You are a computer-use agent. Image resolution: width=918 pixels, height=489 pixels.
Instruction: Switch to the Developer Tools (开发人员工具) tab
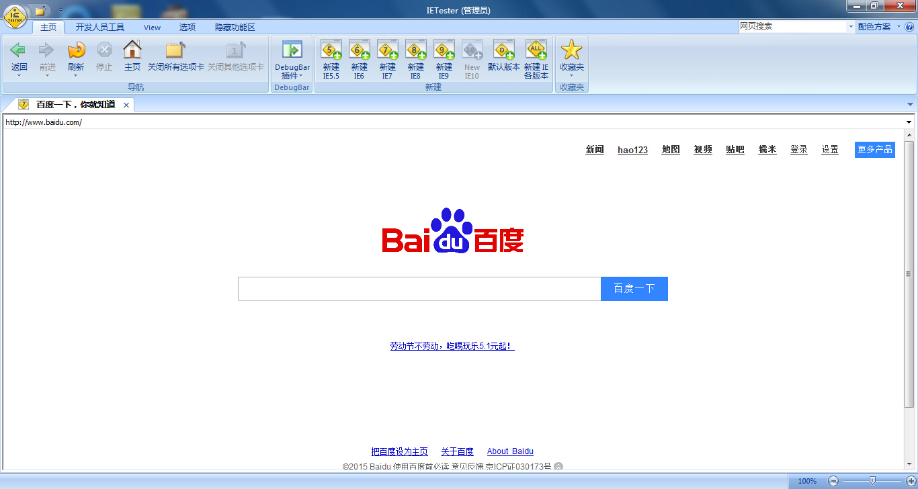point(99,28)
